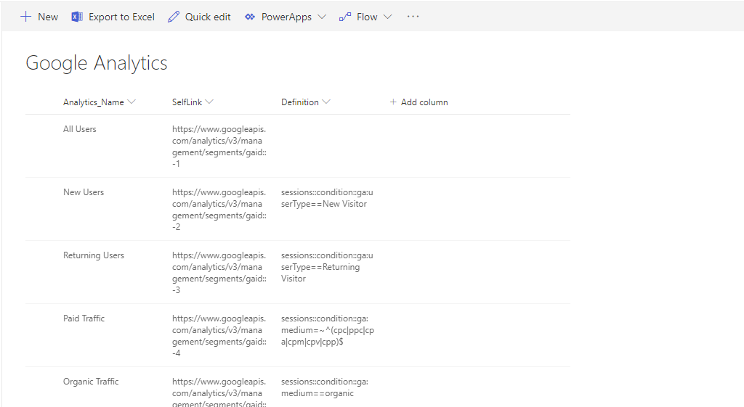Click the Export to Excel label

point(121,17)
